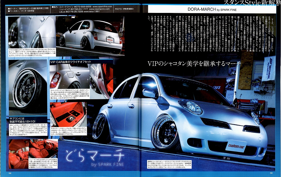Click the "WORK" banner flag
The image size is (281, 177).
pos(268,69)
